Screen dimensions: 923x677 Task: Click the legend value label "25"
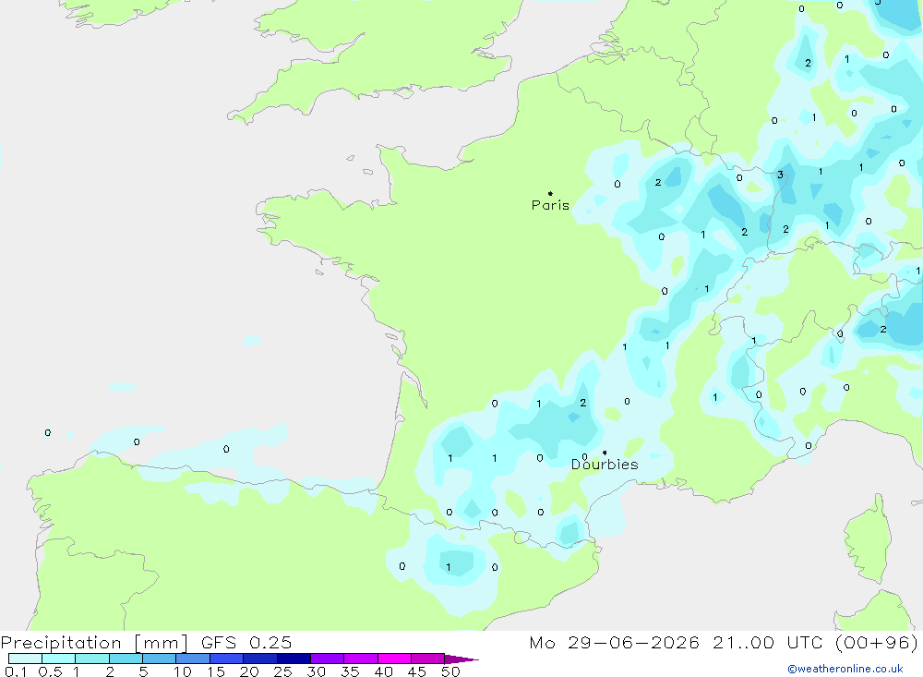coord(282,671)
